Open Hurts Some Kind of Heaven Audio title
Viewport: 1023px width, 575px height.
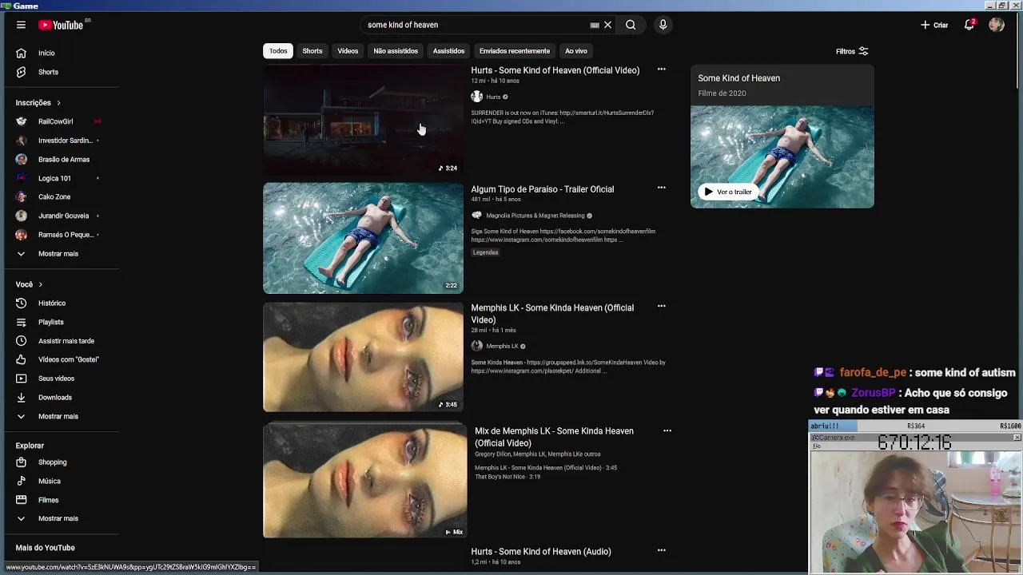[x=541, y=552]
